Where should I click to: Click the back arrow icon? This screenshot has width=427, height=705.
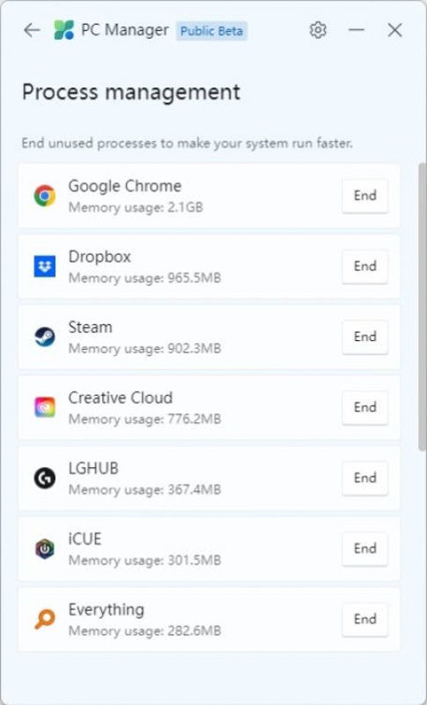(32, 30)
